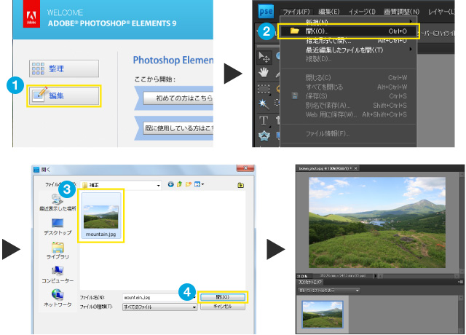Open the イメージ(I) menu

click(x=362, y=12)
